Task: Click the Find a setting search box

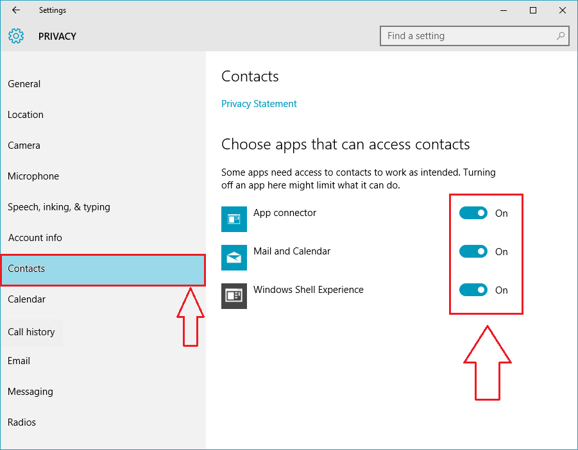Action: [475, 36]
